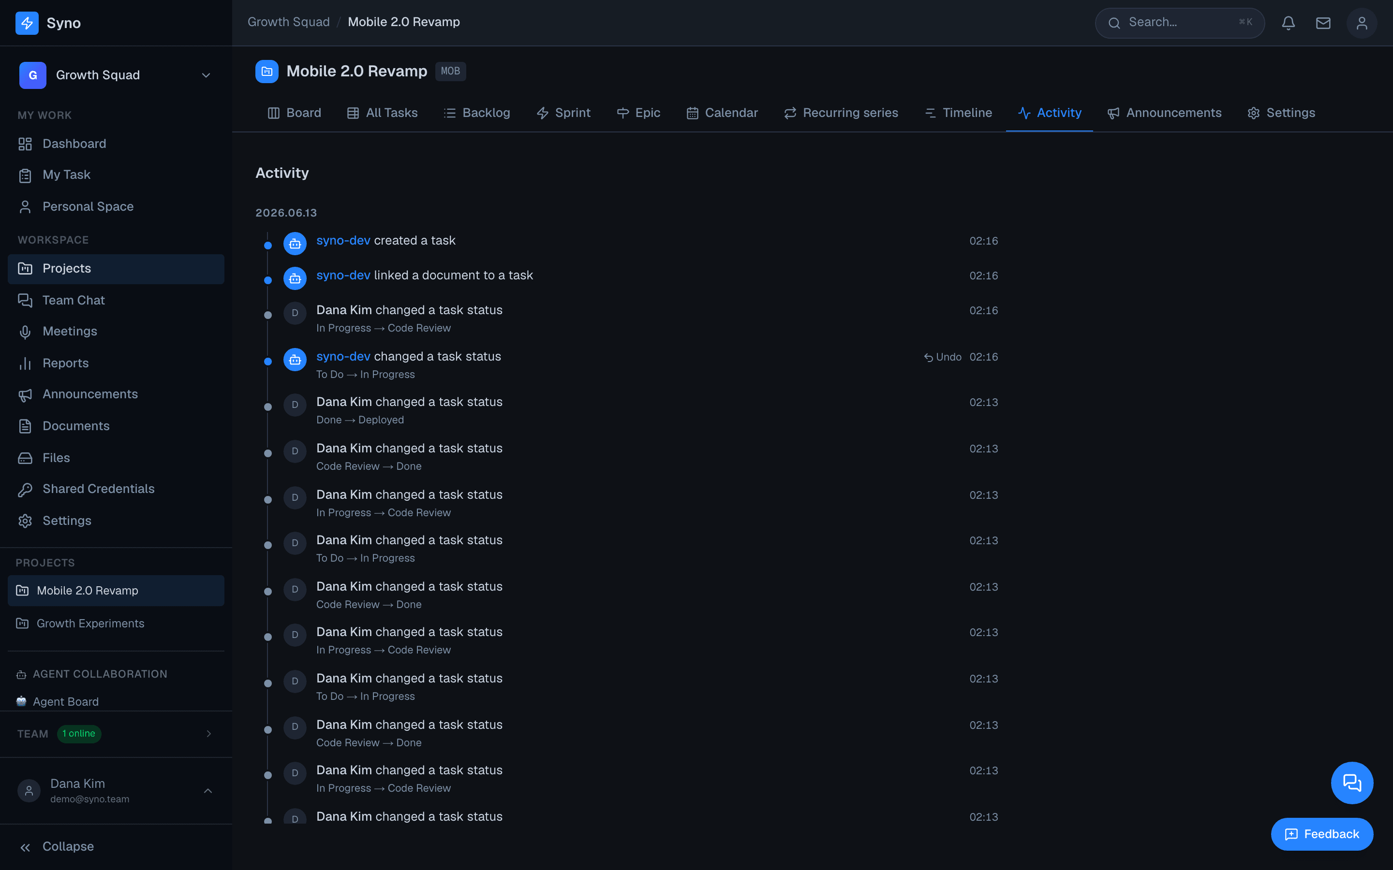This screenshot has height=870, width=1393.
Task: Click the Agent Board robot icon
Action: pyautogui.click(x=21, y=701)
